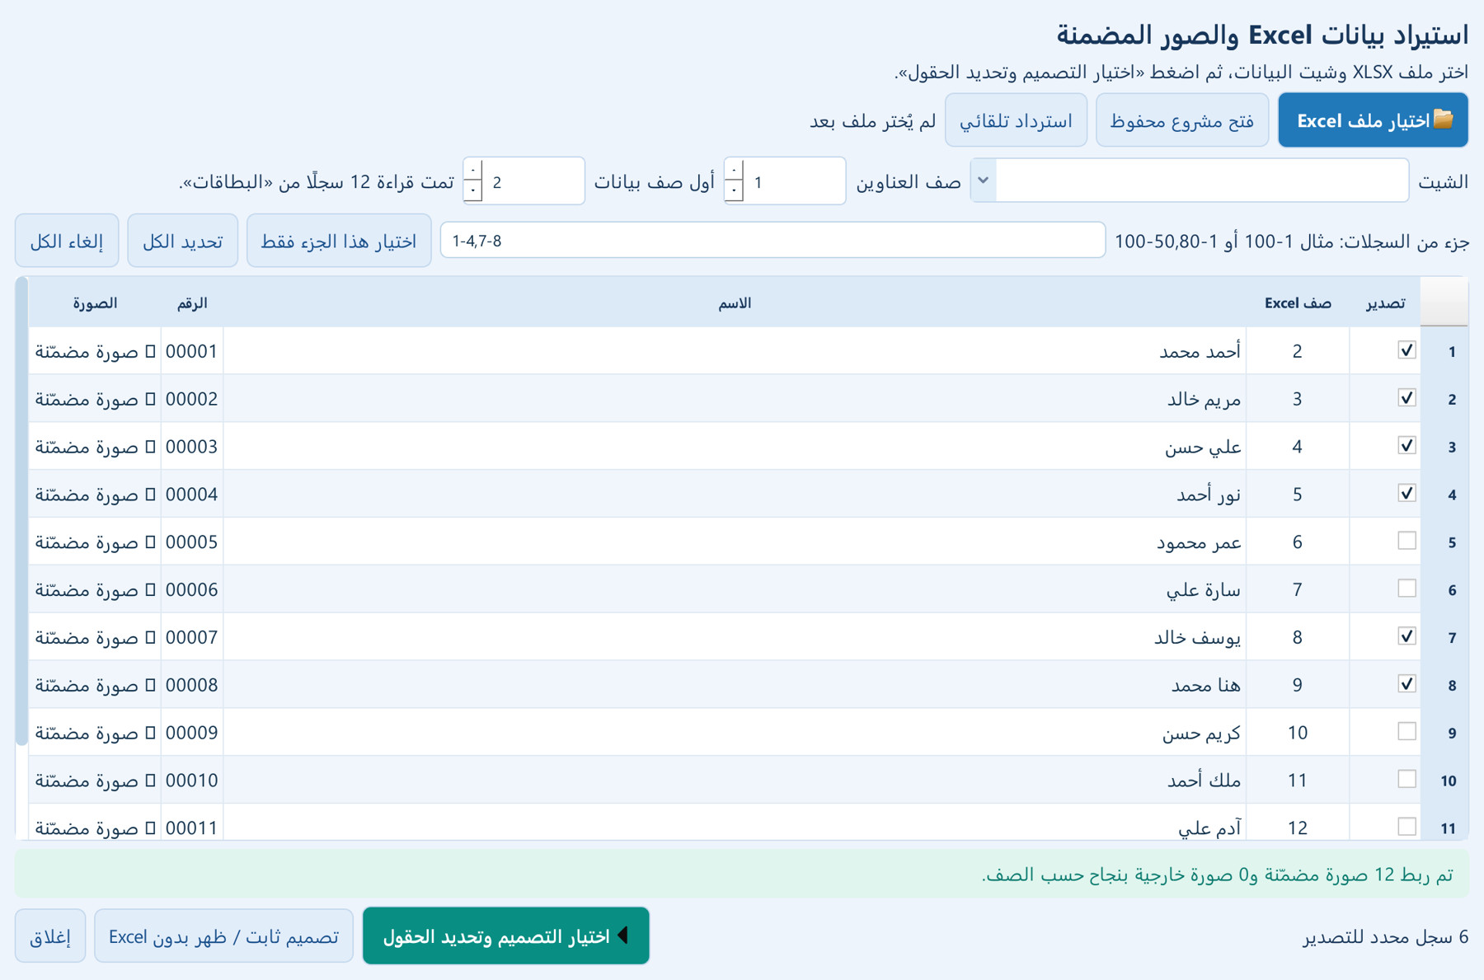This screenshot has width=1484, height=980.
Task: Deselect all records with إلغاء الكل
Action: click(x=67, y=241)
